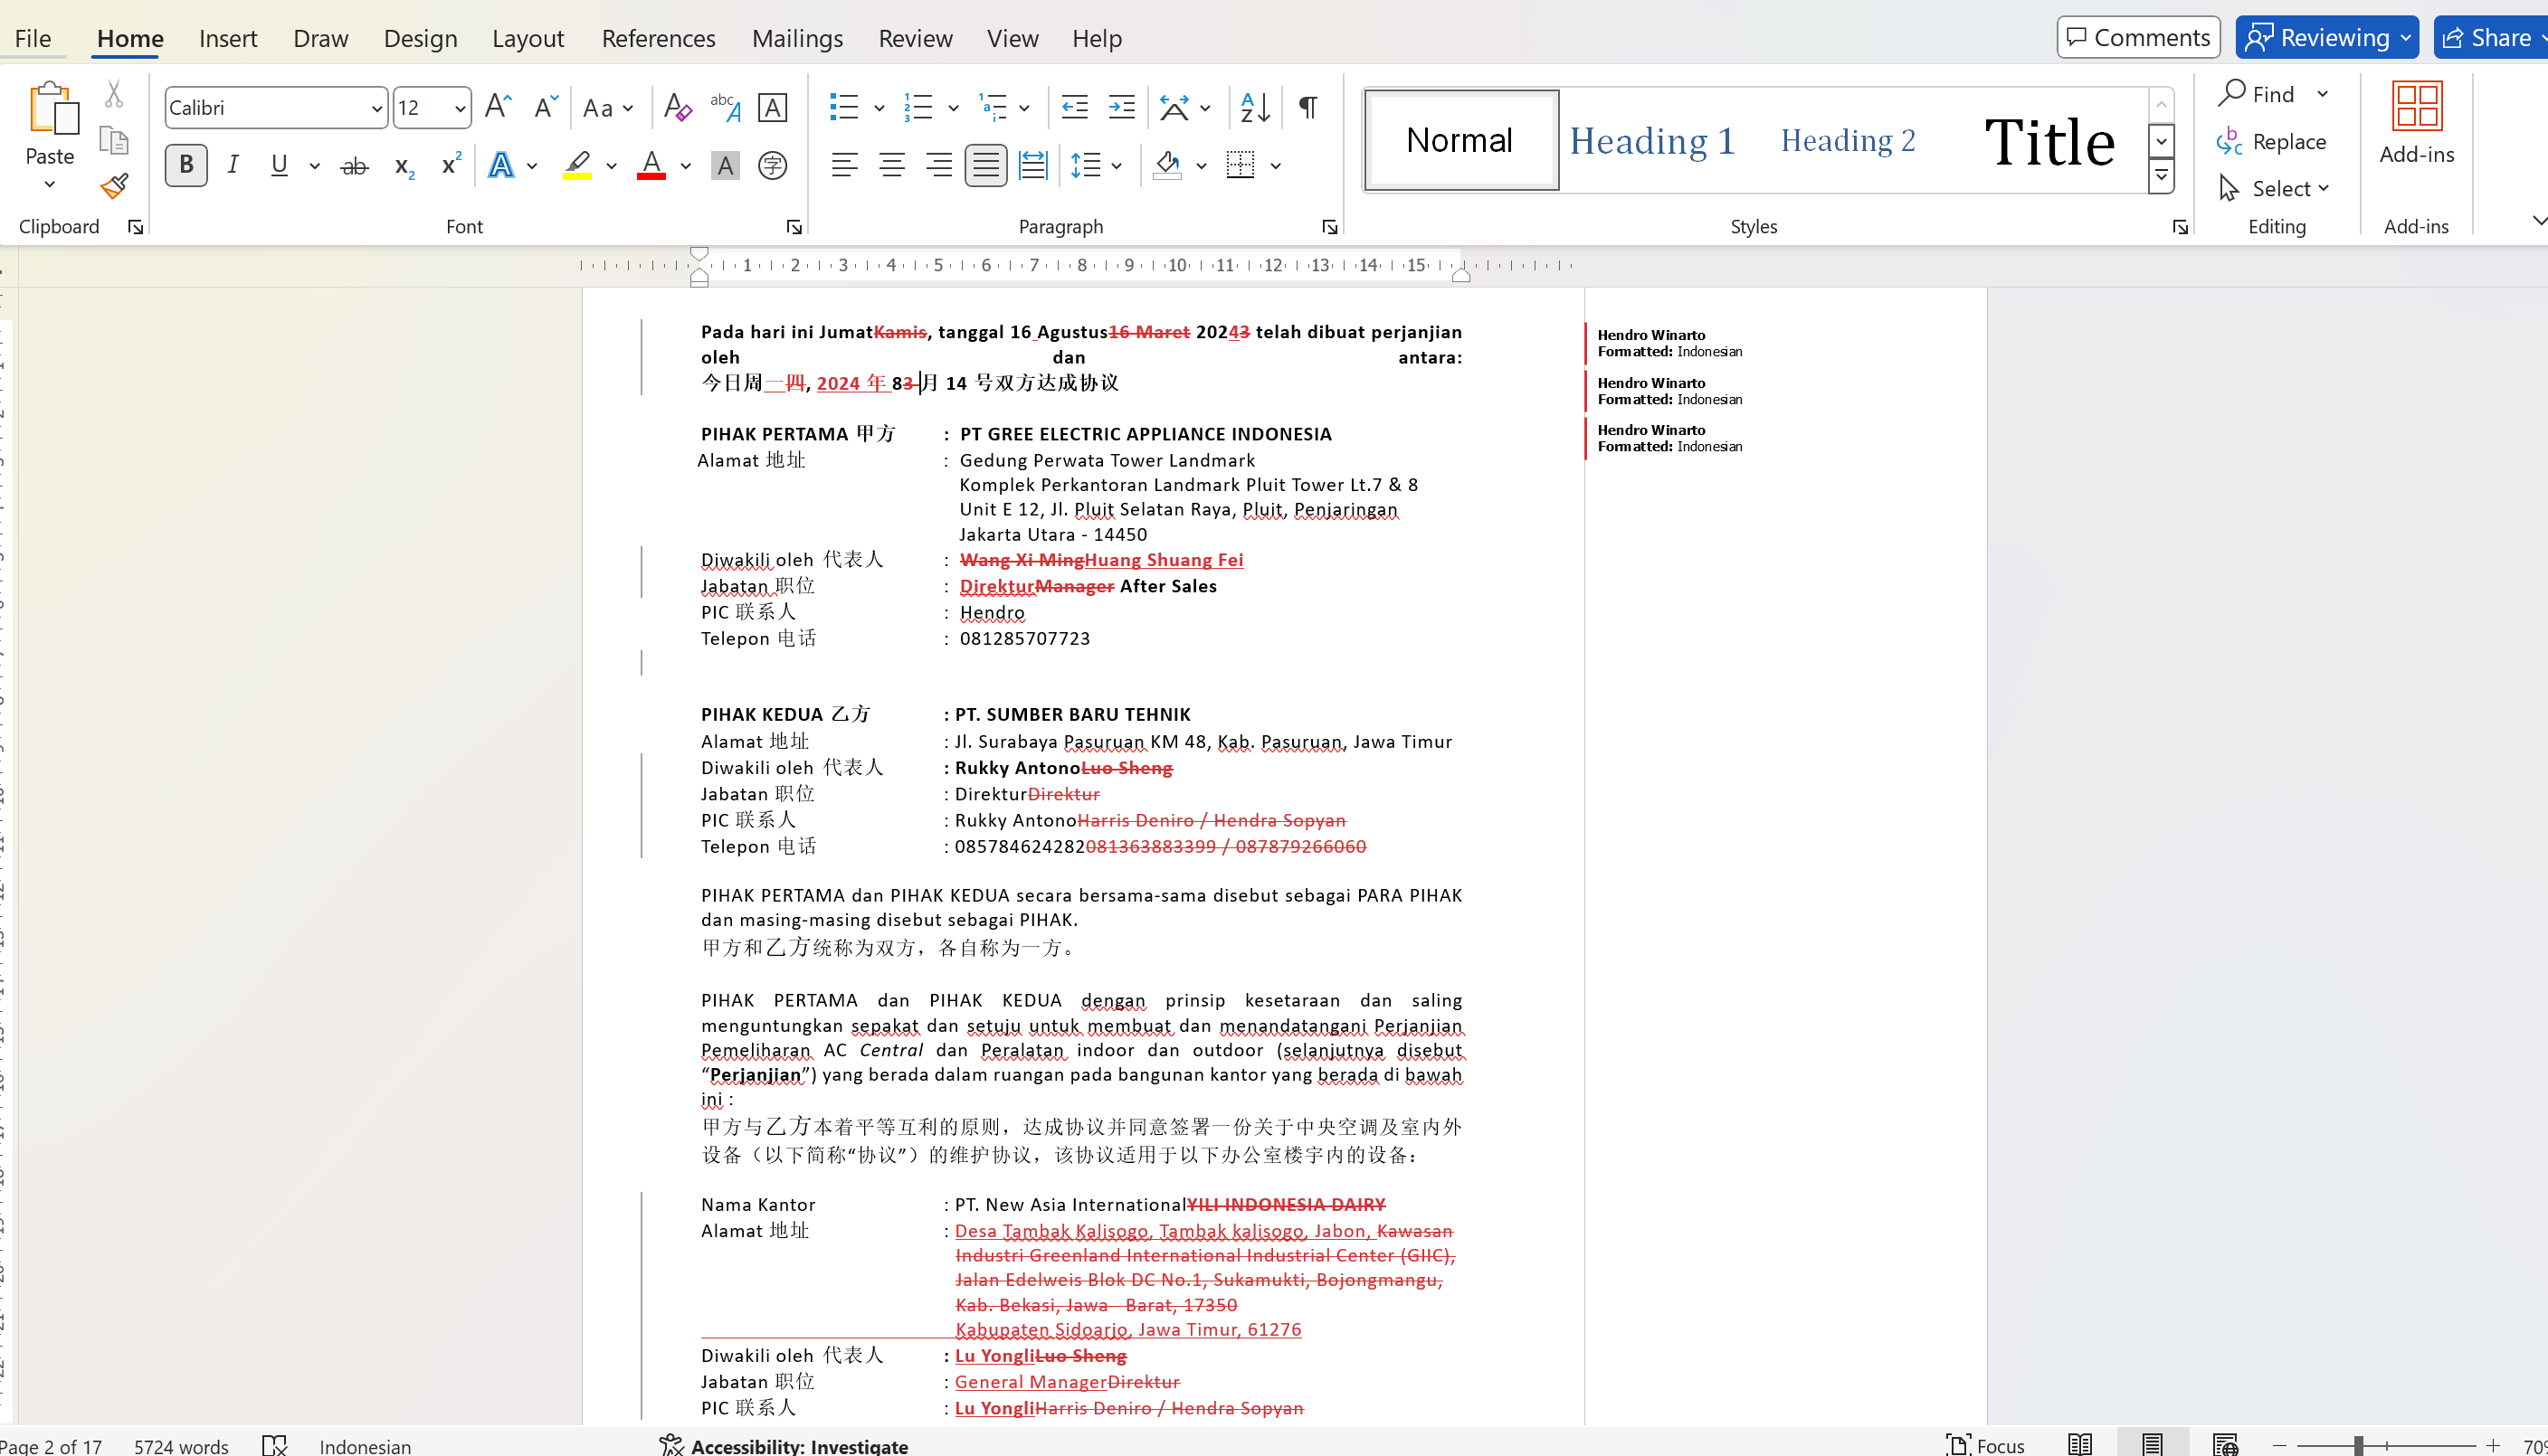Apply enclosed characters icon
The width and height of the screenshot is (2548, 1456).
(x=773, y=165)
